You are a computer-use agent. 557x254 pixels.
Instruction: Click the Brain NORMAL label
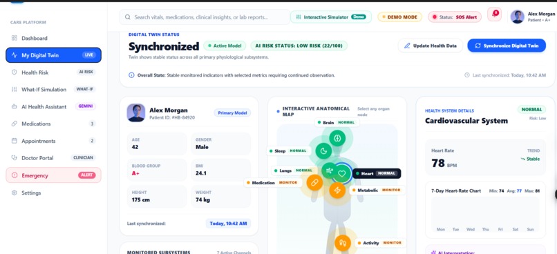(337, 122)
